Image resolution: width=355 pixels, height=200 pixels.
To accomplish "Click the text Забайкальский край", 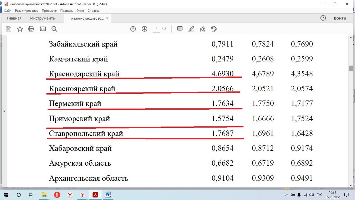I will click(83, 44).
